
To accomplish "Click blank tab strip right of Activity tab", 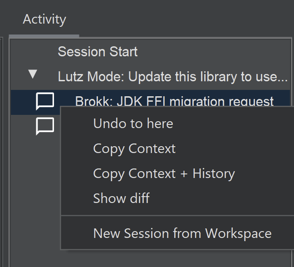I will tap(181, 20).
